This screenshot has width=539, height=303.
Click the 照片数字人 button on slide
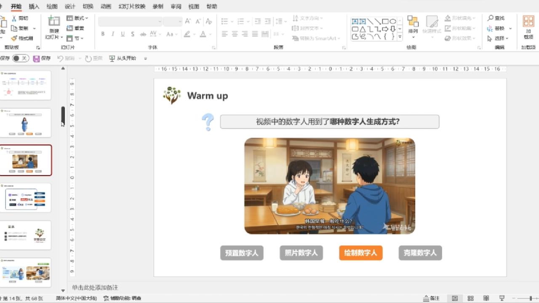pyautogui.click(x=301, y=253)
